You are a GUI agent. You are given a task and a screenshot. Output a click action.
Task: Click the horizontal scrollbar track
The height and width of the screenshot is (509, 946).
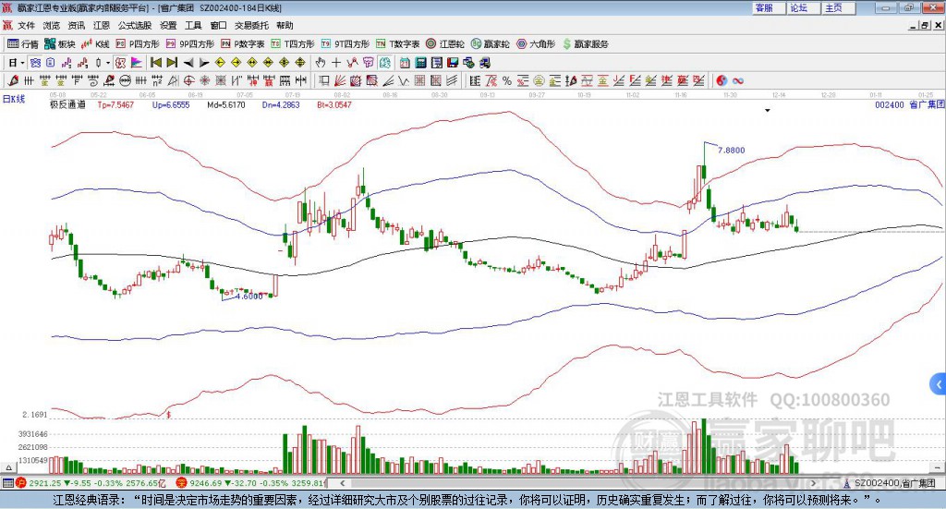click(577, 483)
